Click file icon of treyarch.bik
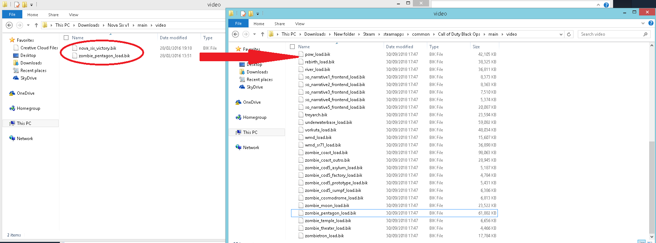 (301, 115)
